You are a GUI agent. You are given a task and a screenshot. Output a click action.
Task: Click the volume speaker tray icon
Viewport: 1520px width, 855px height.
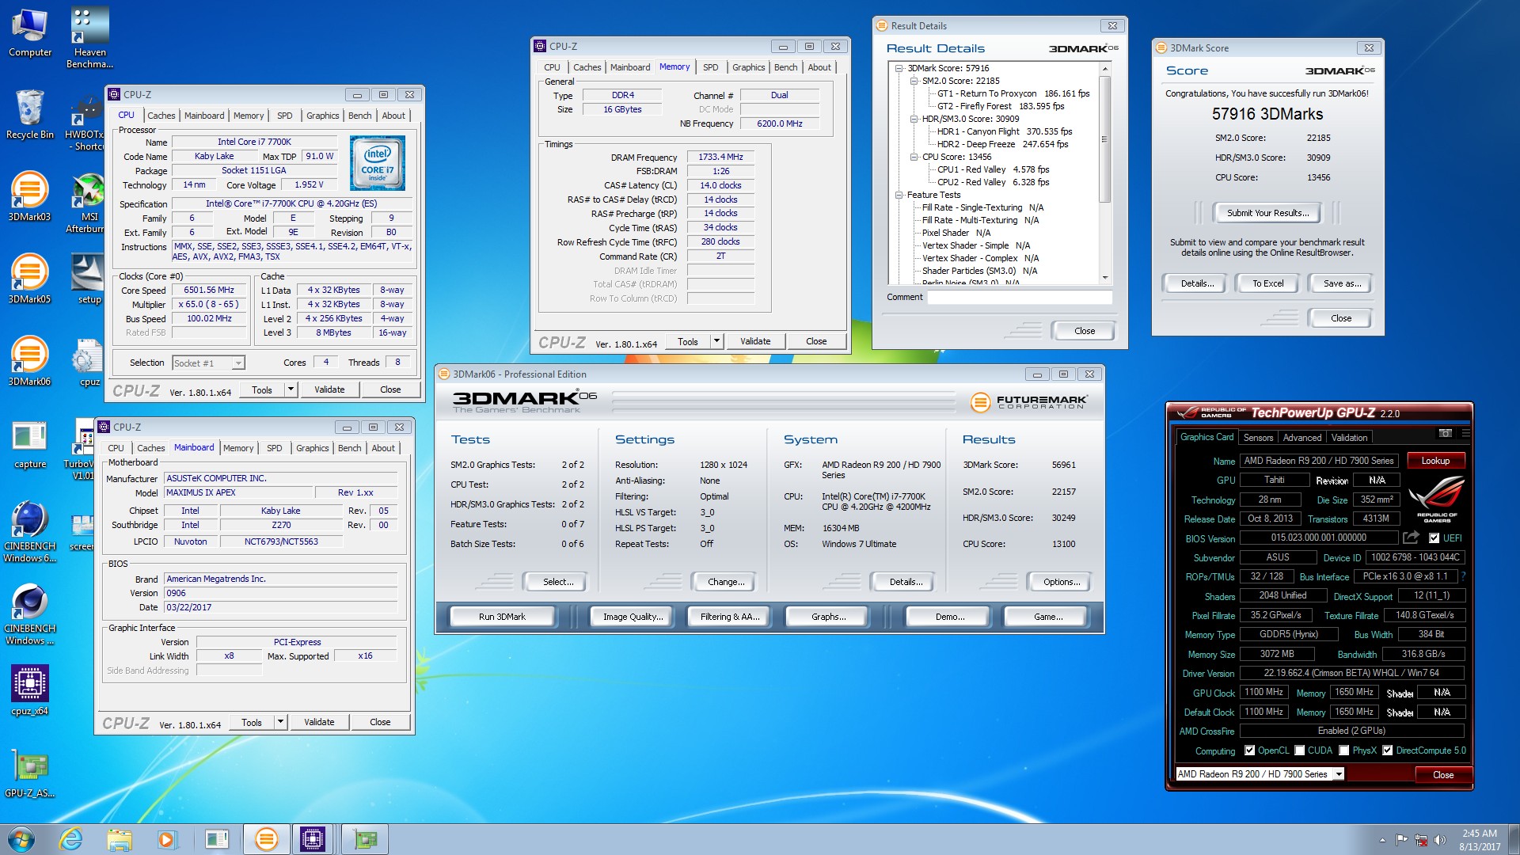[1439, 840]
